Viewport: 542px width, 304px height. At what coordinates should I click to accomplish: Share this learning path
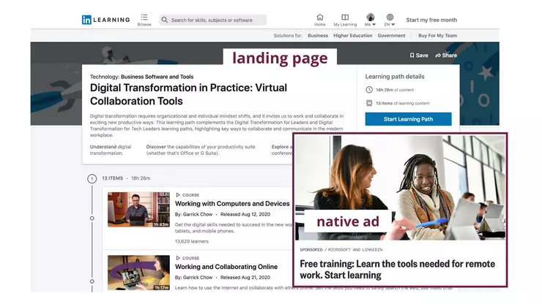(x=445, y=56)
